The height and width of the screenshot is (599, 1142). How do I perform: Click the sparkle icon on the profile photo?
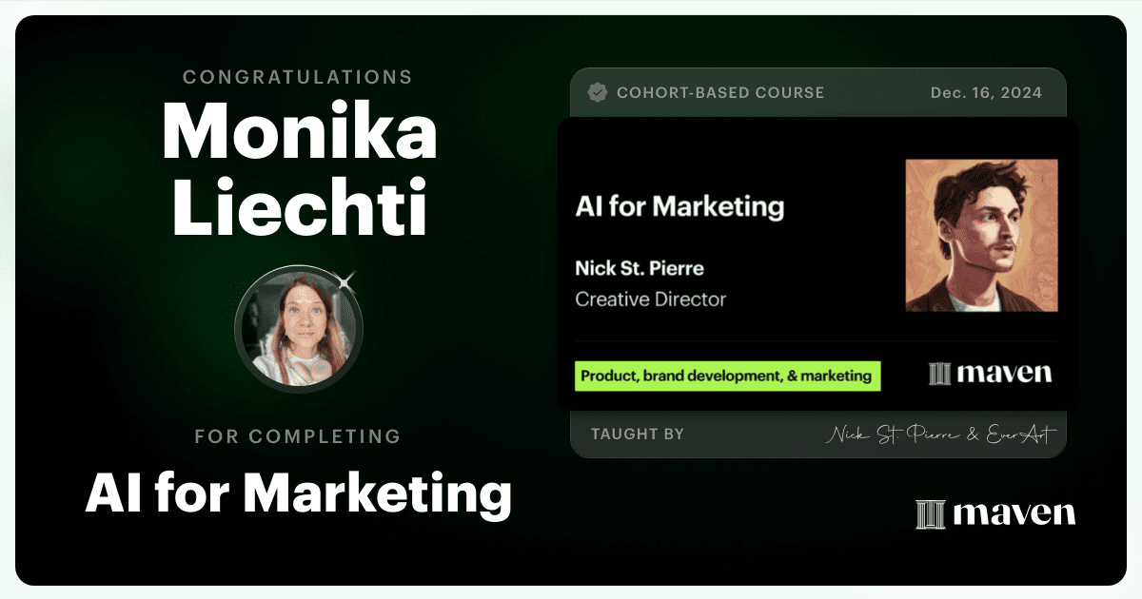[x=346, y=280]
